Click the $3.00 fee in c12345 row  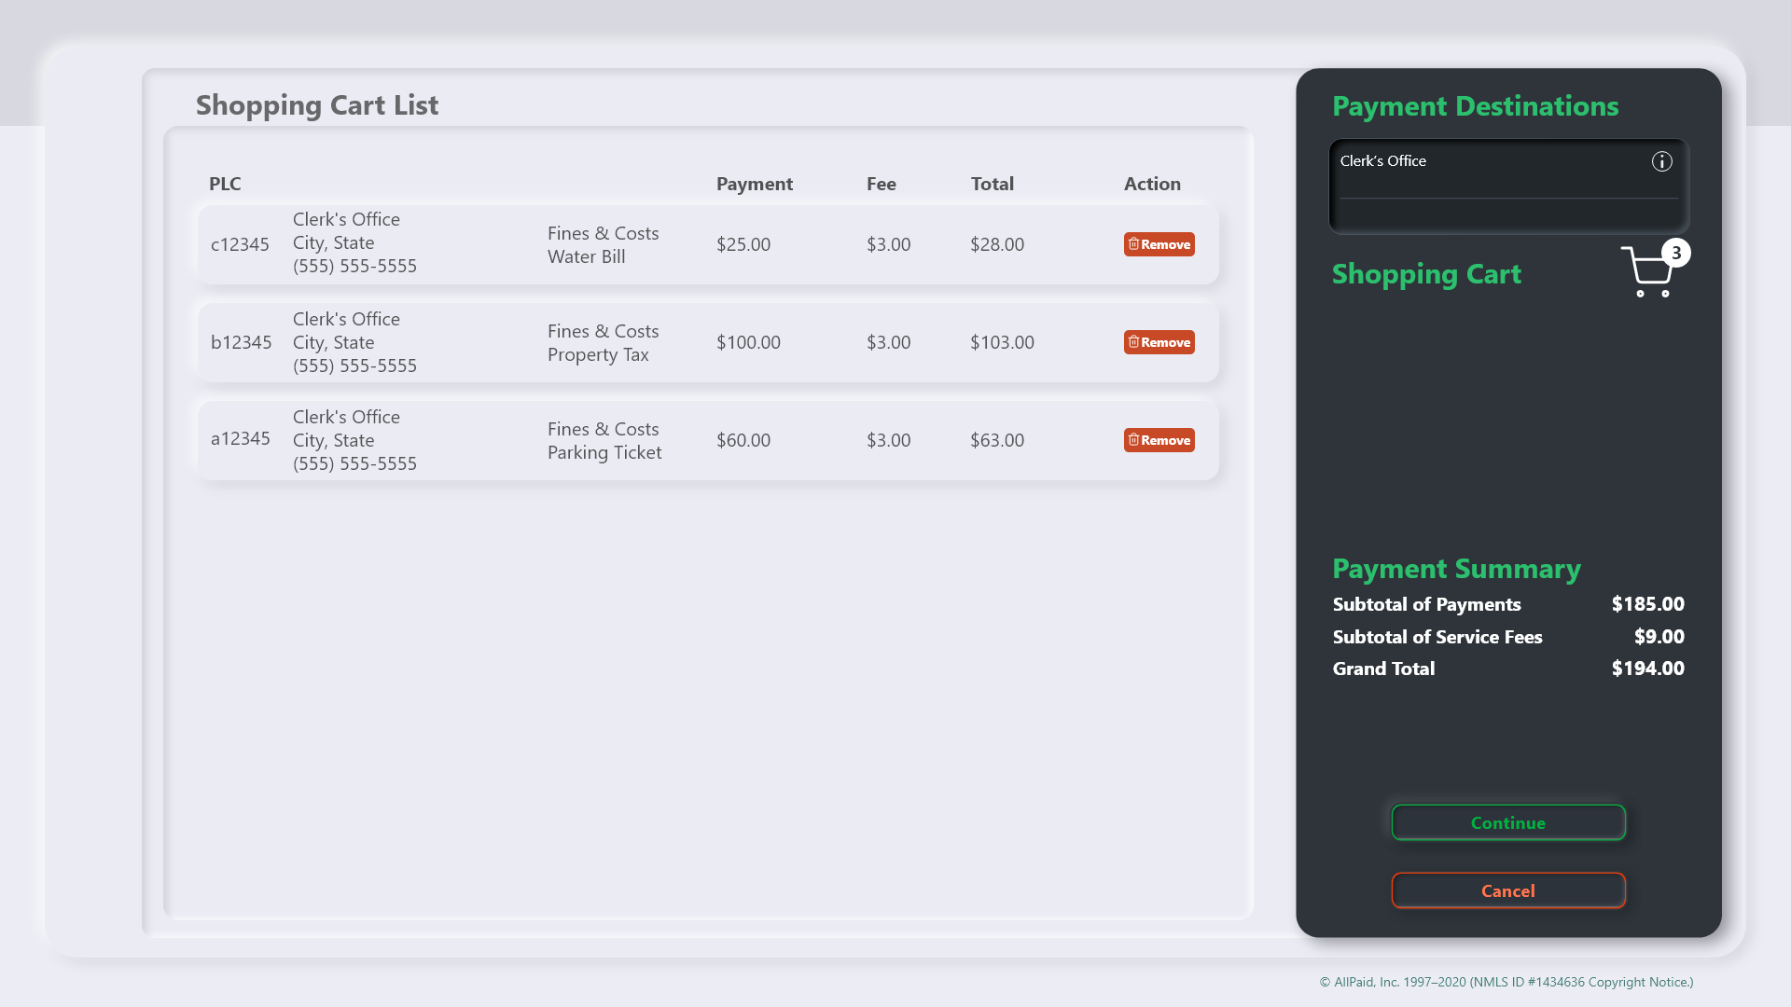(888, 244)
